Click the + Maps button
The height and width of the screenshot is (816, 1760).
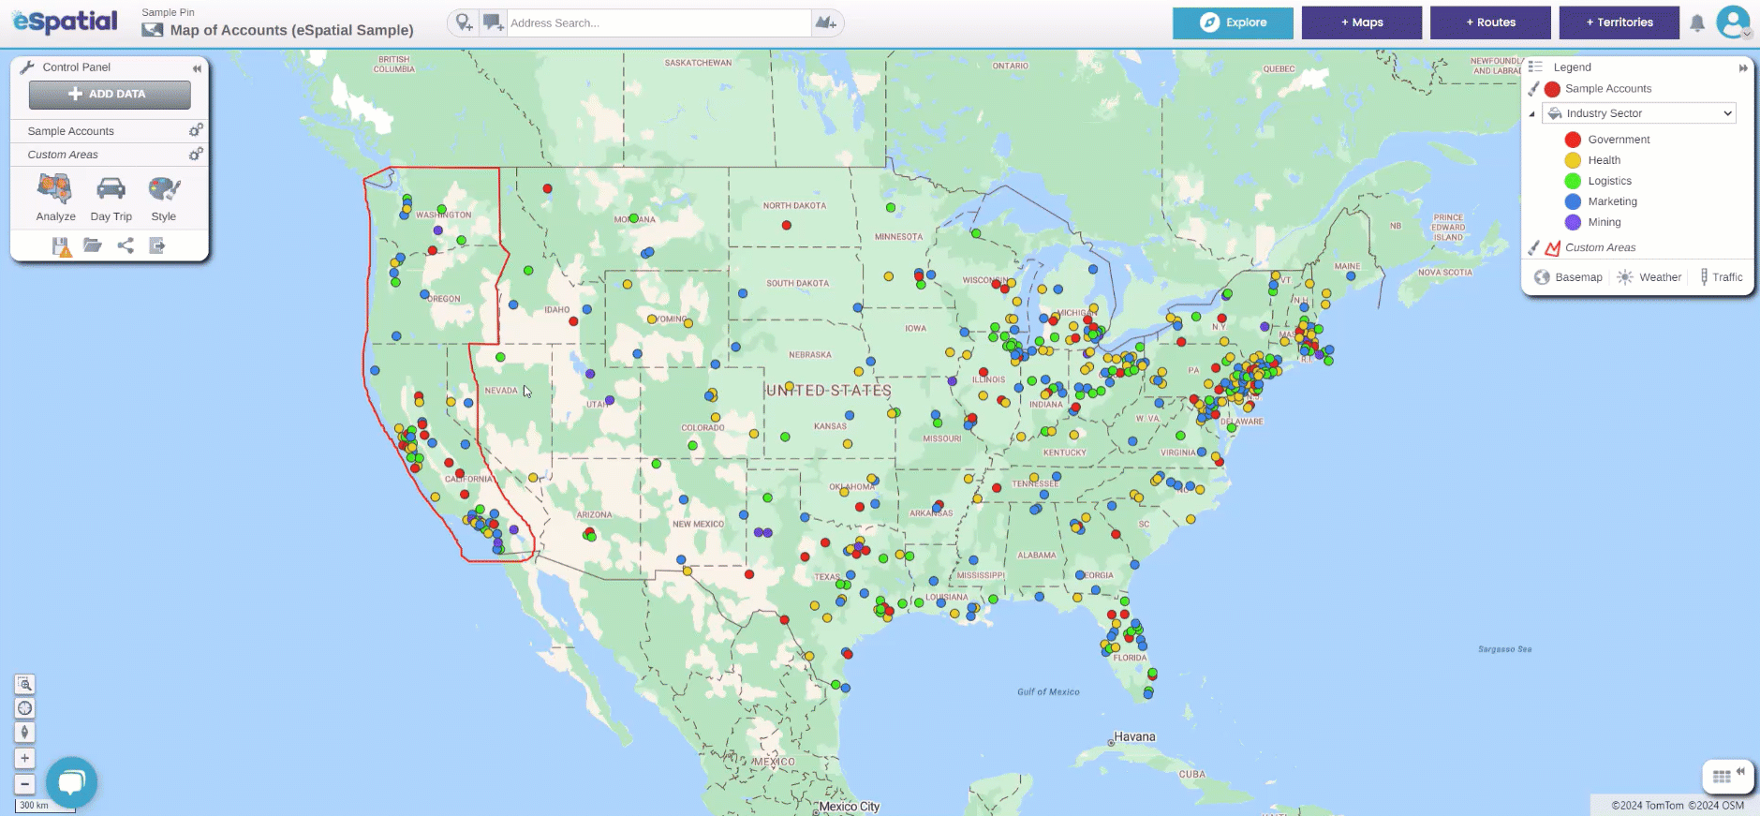pos(1362,22)
